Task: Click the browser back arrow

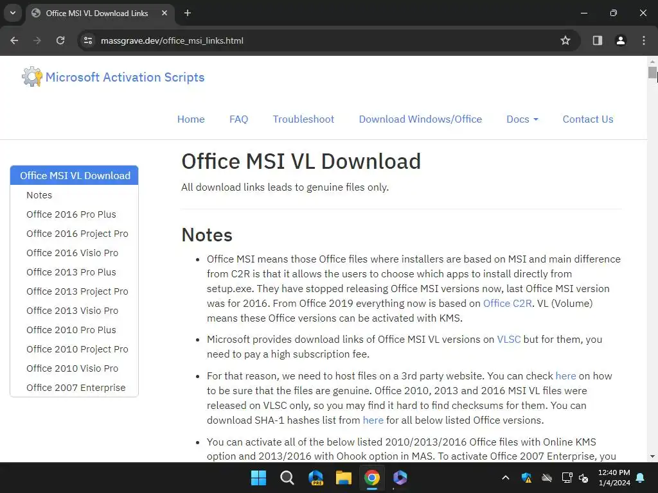Action: click(x=14, y=40)
